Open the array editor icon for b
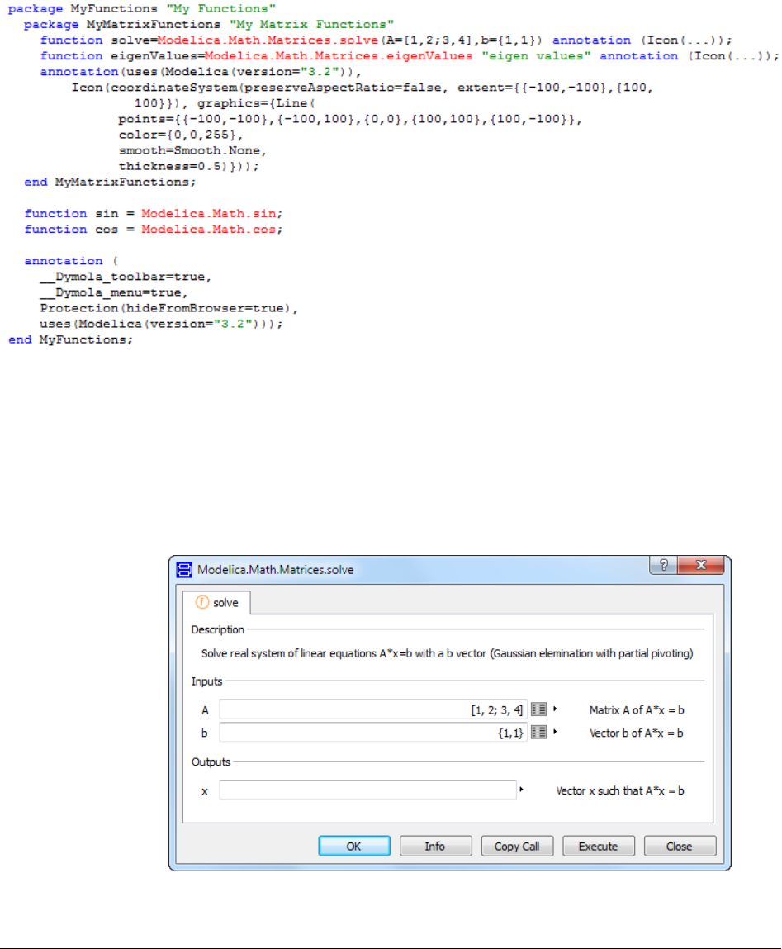This screenshot has height=949, width=782. [x=538, y=733]
